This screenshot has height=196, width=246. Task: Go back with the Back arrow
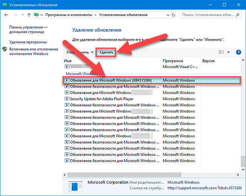coord(6,15)
